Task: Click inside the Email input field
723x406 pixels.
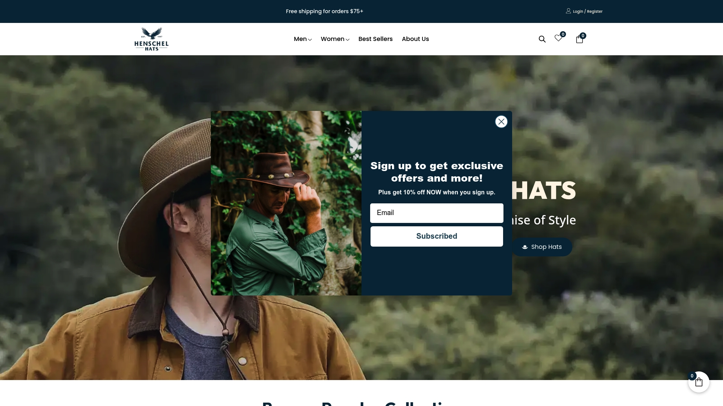Action: tap(436, 213)
